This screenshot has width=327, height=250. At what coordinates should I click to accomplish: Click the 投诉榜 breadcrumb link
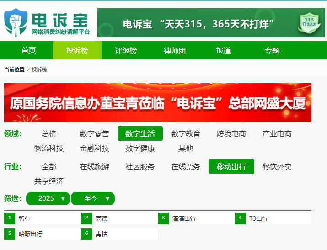[x=39, y=69]
